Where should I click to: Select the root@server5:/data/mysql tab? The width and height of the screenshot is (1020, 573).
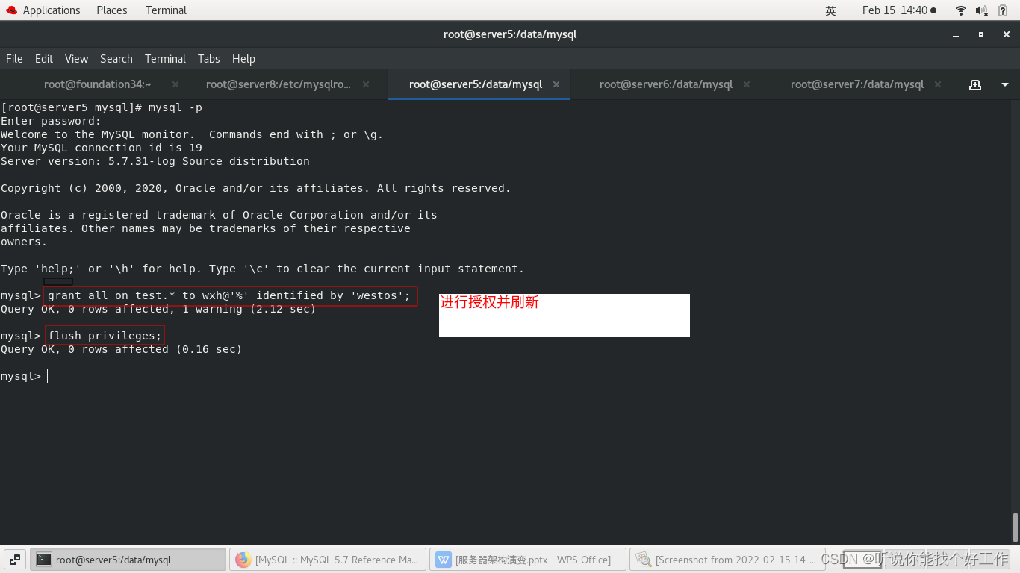click(476, 84)
